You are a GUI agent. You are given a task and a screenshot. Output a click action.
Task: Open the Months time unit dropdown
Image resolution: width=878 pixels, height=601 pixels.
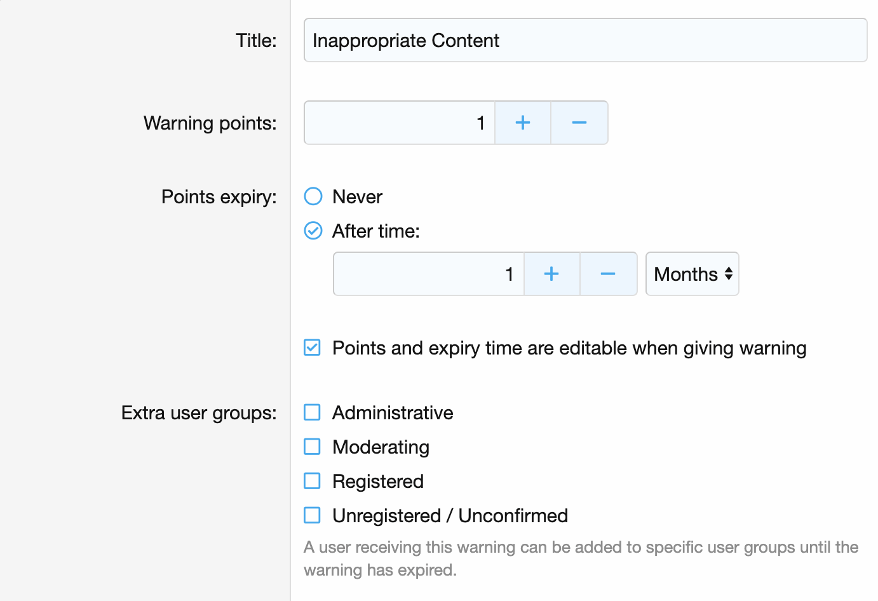(692, 274)
